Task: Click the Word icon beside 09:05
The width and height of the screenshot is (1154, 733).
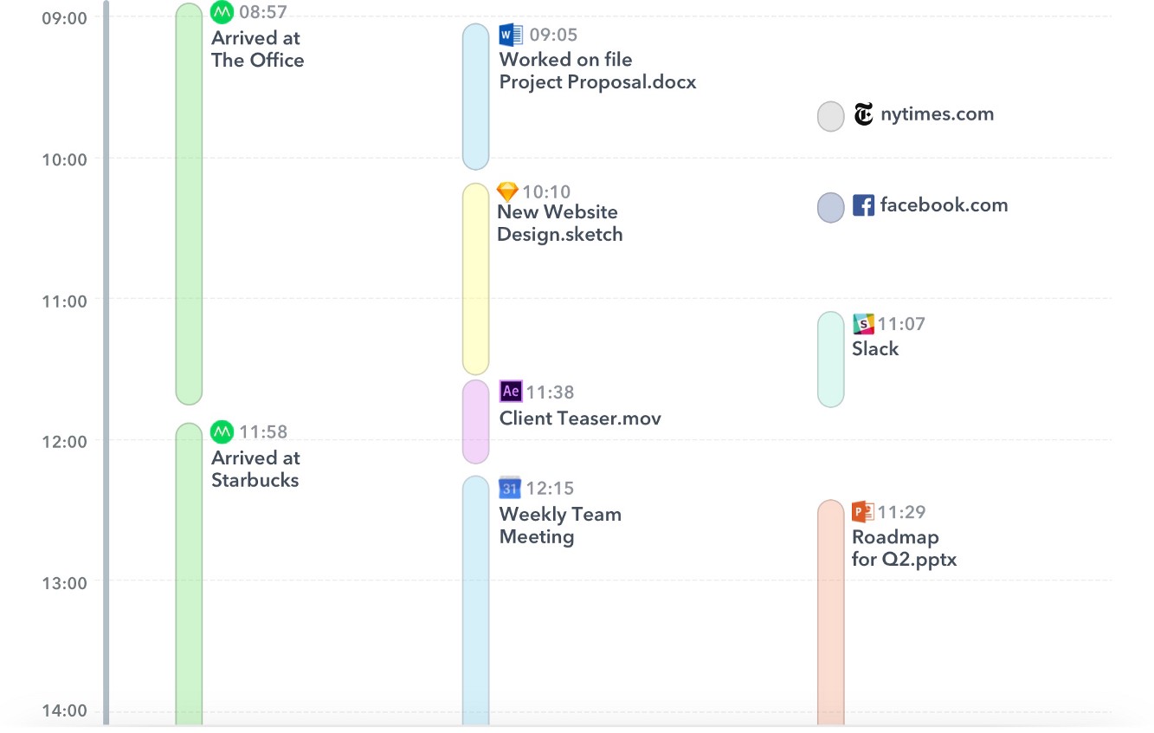Action: (x=511, y=36)
